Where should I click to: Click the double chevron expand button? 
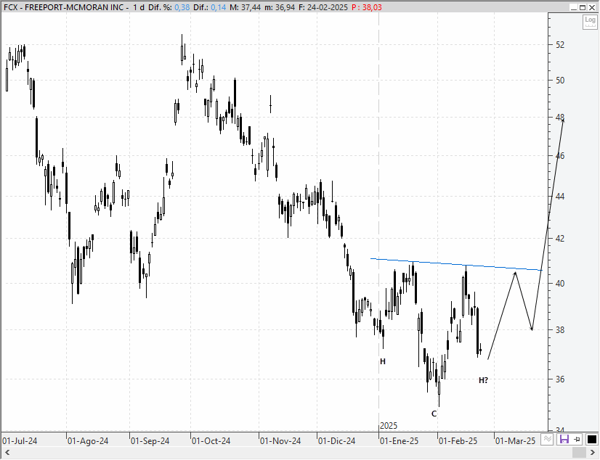[x=547, y=440]
